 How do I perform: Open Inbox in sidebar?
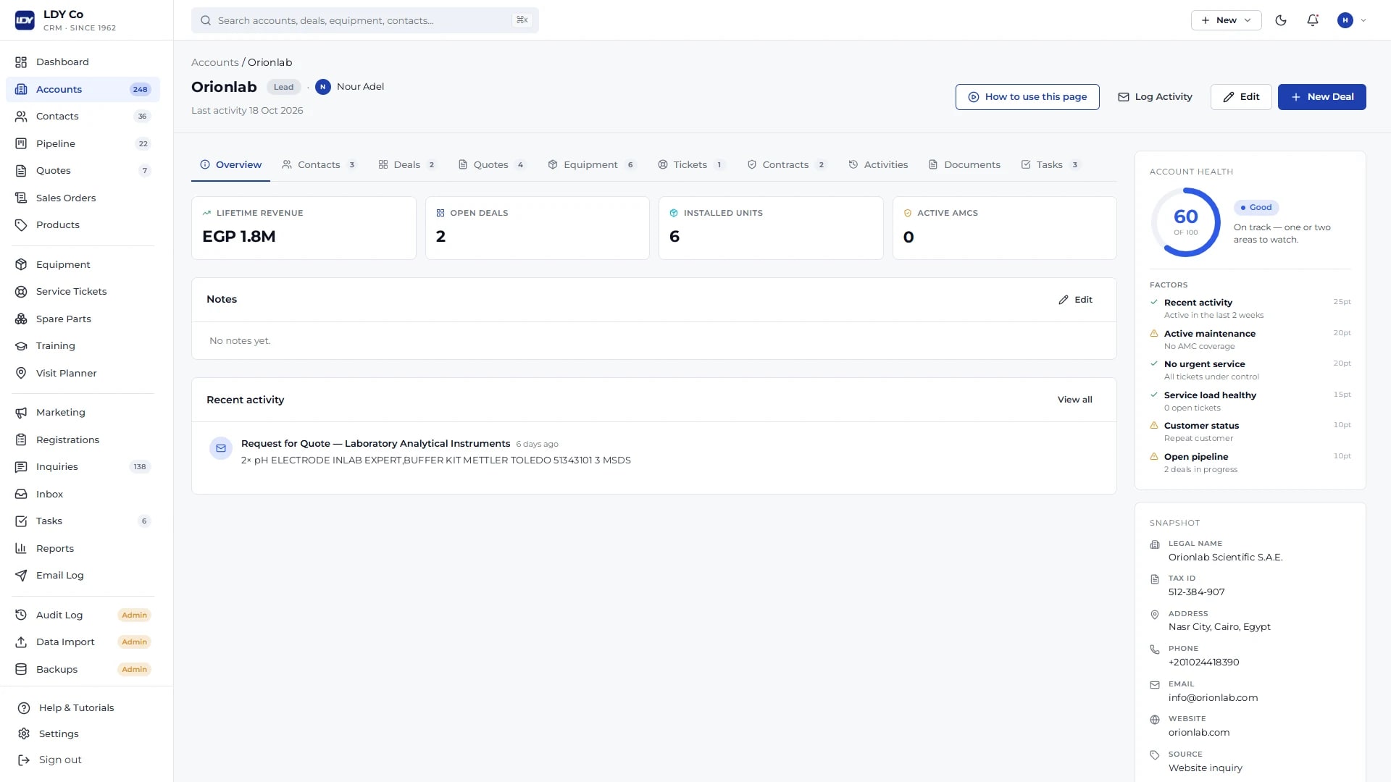pyautogui.click(x=83, y=494)
